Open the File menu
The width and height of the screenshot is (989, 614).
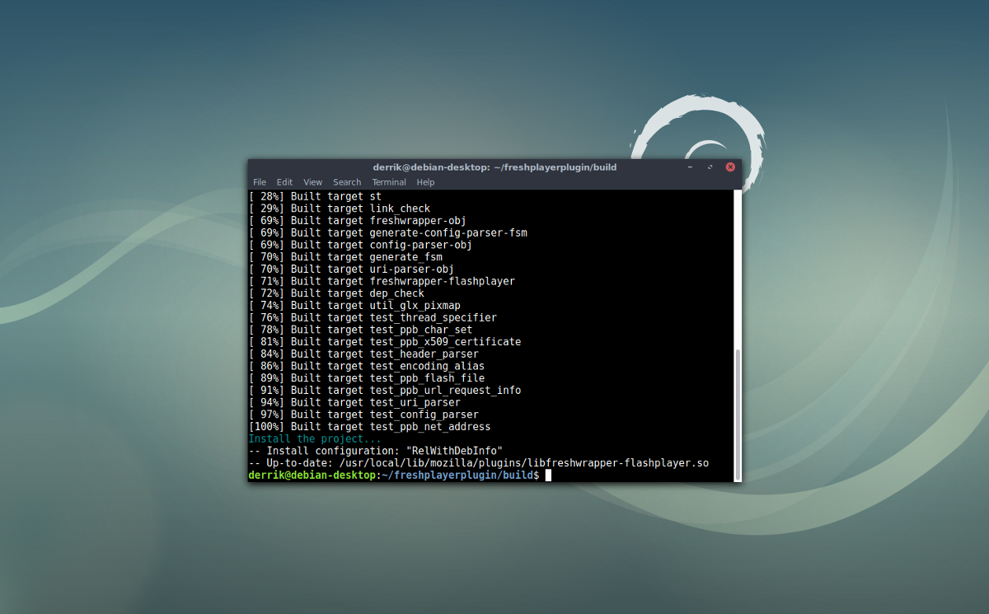click(260, 182)
